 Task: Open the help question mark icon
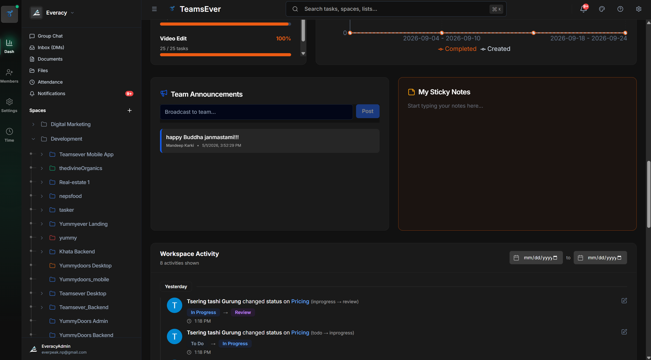click(620, 9)
